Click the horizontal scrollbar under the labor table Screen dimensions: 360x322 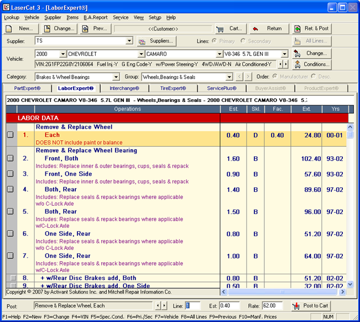(x=282, y=292)
